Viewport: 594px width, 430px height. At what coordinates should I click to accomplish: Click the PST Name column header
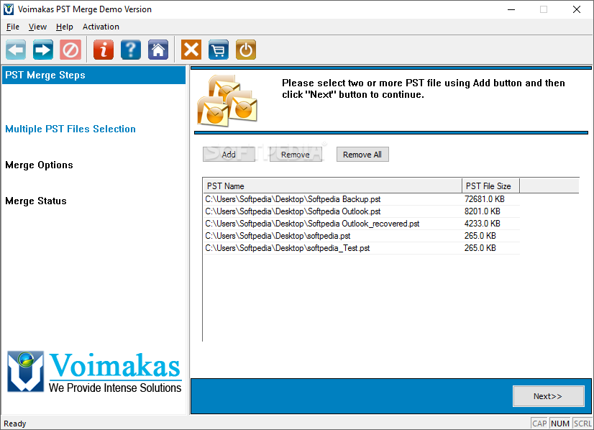332,186
